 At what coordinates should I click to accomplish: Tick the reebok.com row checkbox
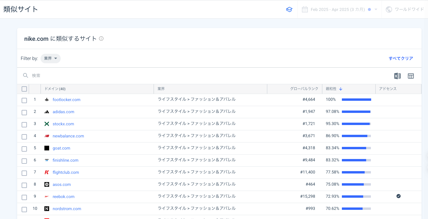pyautogui.click(x=24, y=197)
